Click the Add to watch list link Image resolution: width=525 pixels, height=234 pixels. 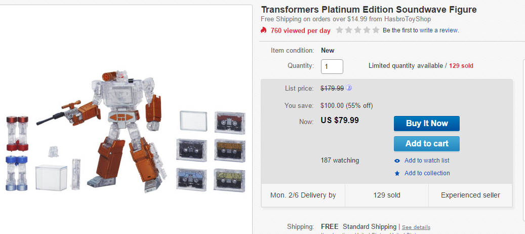pyautogui.click(x=427, y=161)
